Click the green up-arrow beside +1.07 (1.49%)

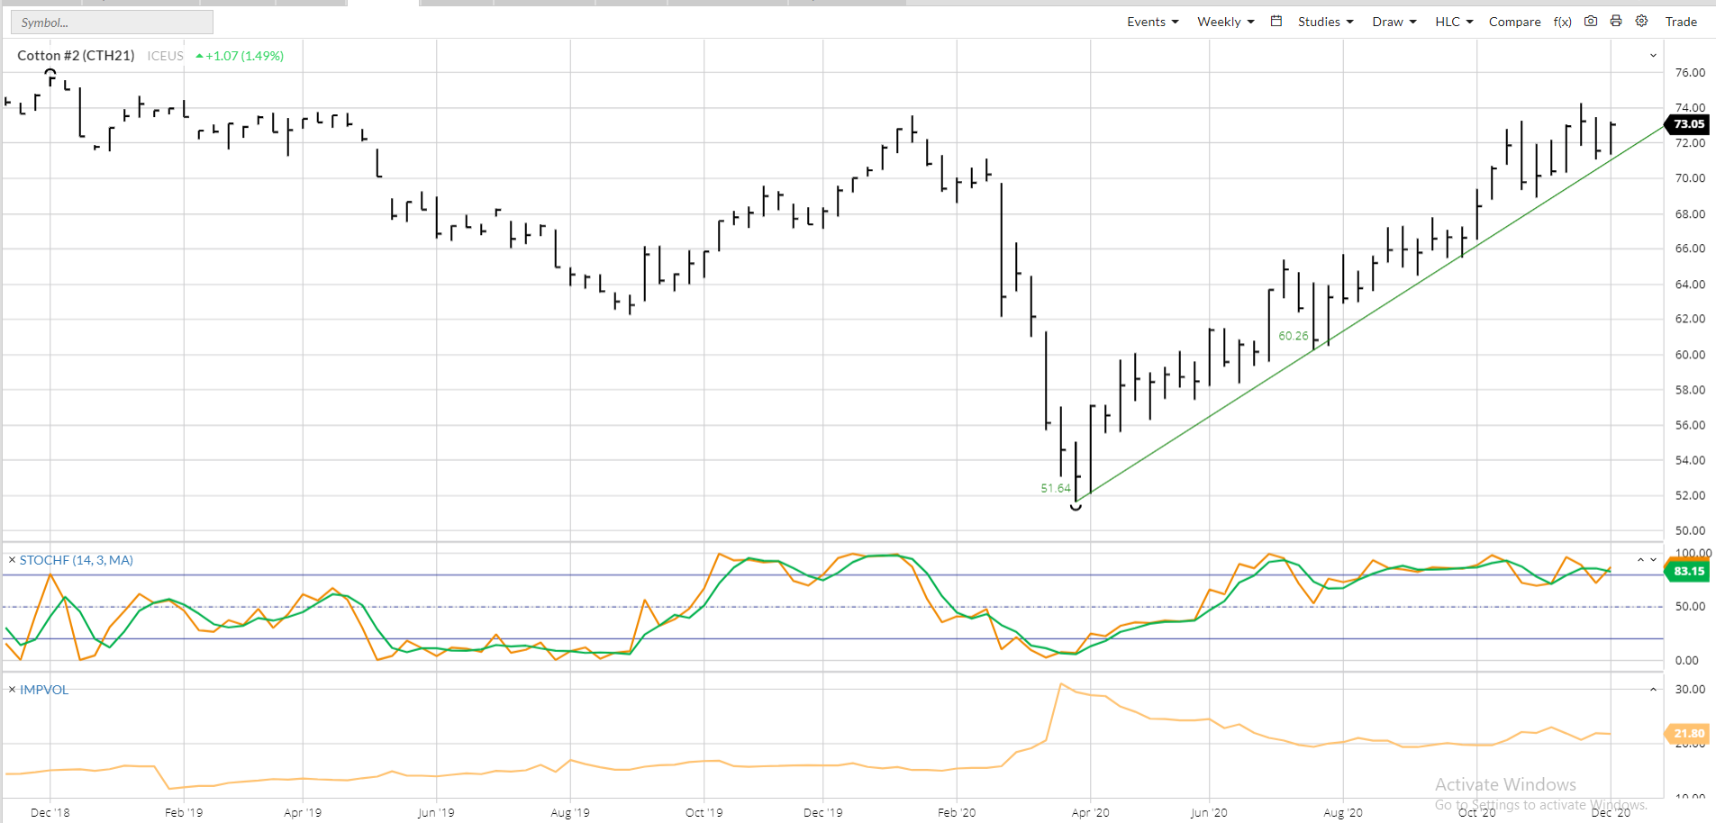200,55
